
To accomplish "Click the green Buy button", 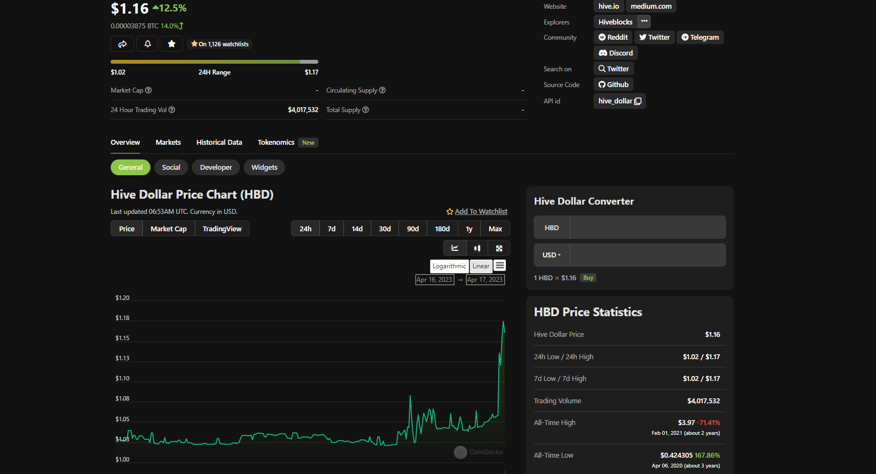I will coord(588,278).
